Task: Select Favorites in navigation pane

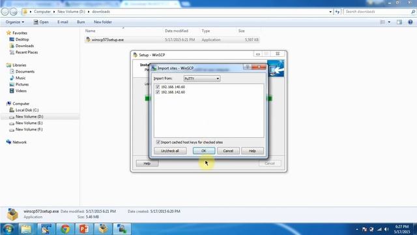Action: coord(20,33)
